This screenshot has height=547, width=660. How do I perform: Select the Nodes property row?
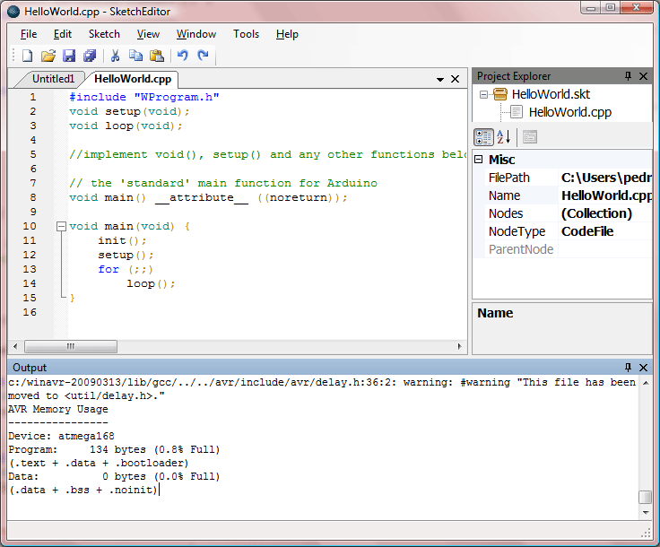[x=569, y=213]
